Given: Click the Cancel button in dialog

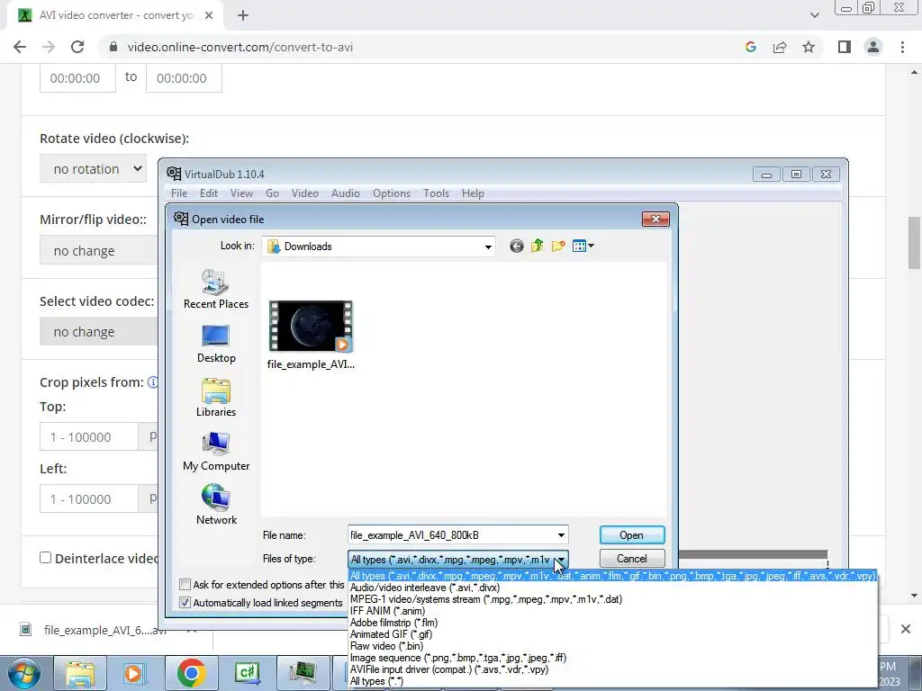Looking at the screenshot, I should [632, 559].
